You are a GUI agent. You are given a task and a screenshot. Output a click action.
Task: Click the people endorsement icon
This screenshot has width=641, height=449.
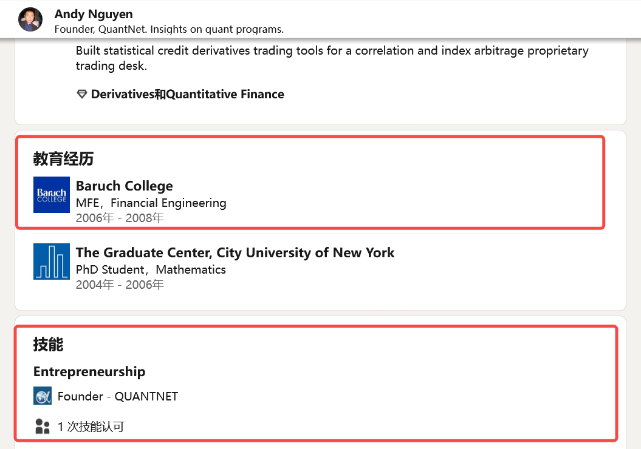[42, 427]
